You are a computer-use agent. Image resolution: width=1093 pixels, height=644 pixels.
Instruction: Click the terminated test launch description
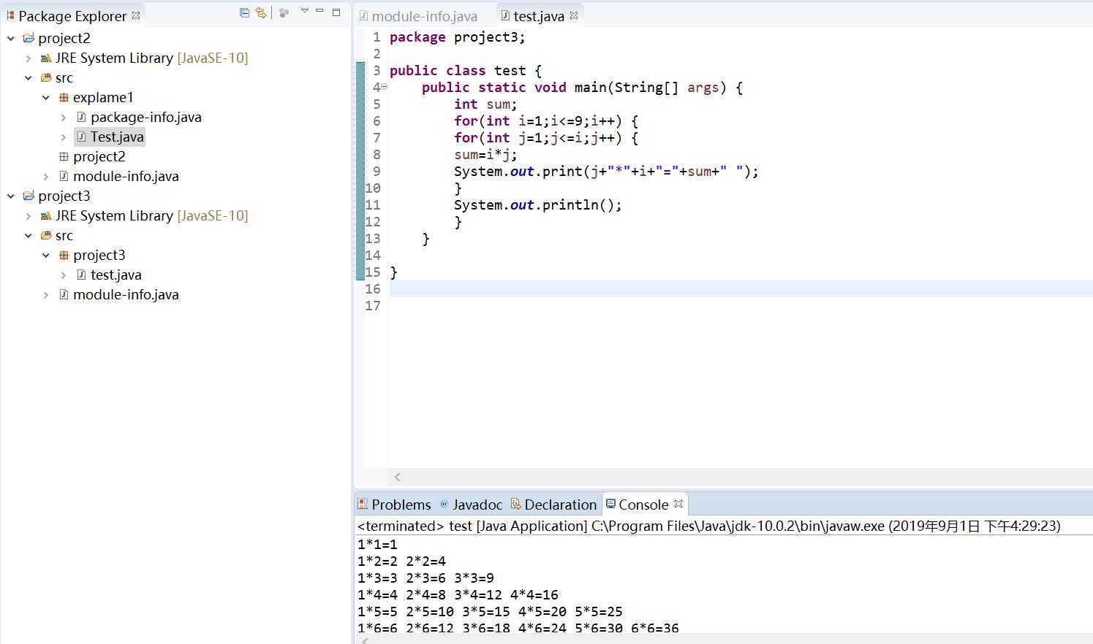click(x=708, y=526)
